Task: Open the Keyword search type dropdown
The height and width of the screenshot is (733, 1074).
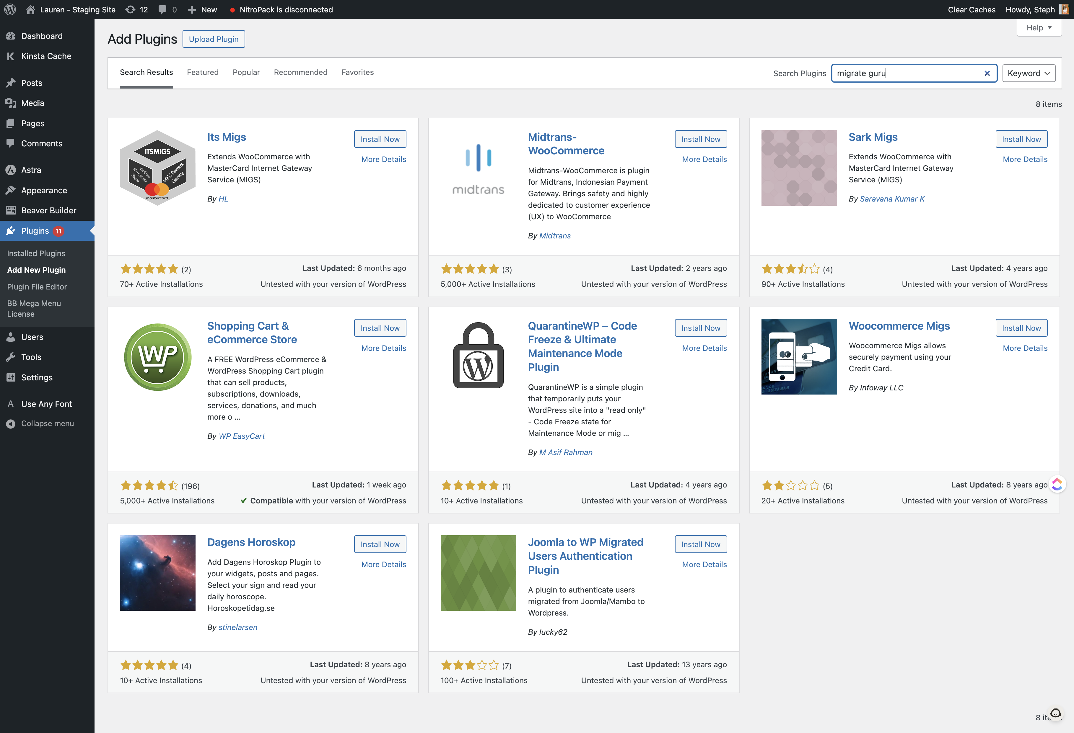Action: tap(1029, 73)
